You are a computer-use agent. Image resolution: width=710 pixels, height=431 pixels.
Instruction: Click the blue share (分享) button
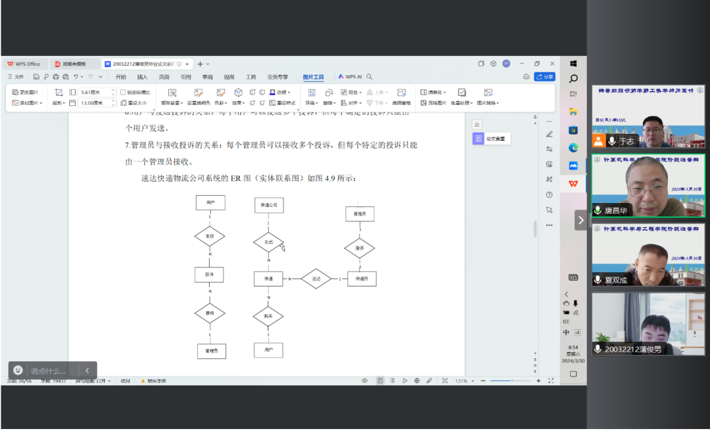545,77
